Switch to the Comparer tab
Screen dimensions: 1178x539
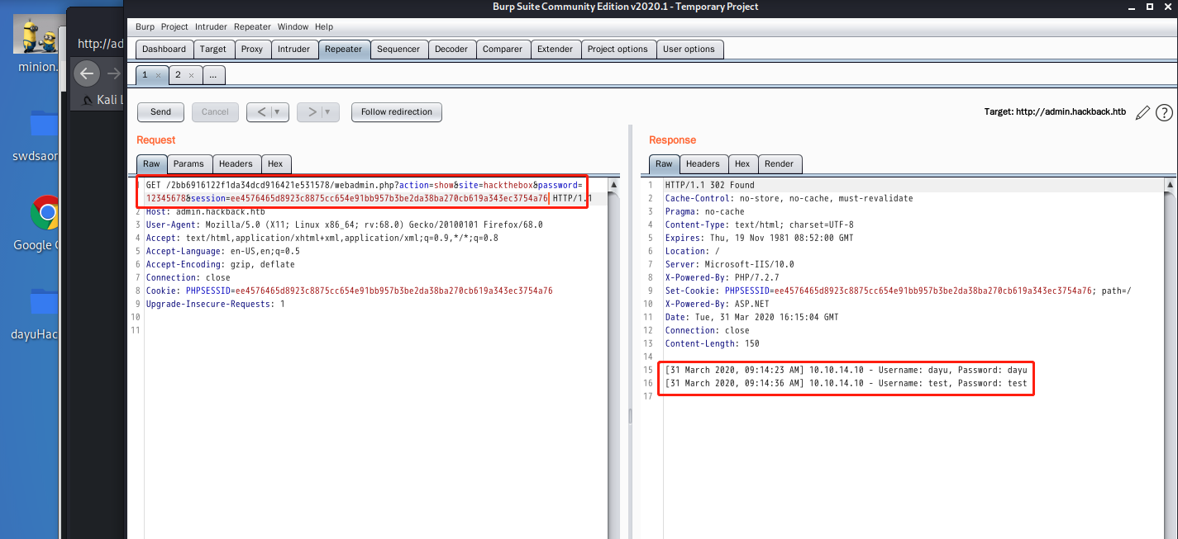pos(503,50)
